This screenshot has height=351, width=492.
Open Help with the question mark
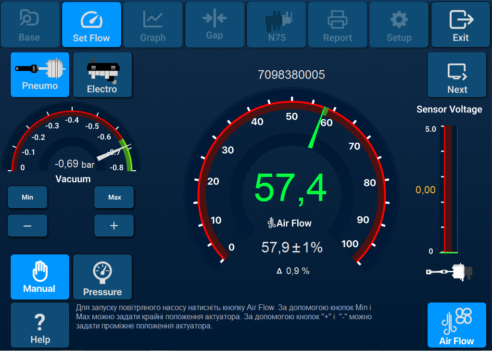tap(39, 325)
